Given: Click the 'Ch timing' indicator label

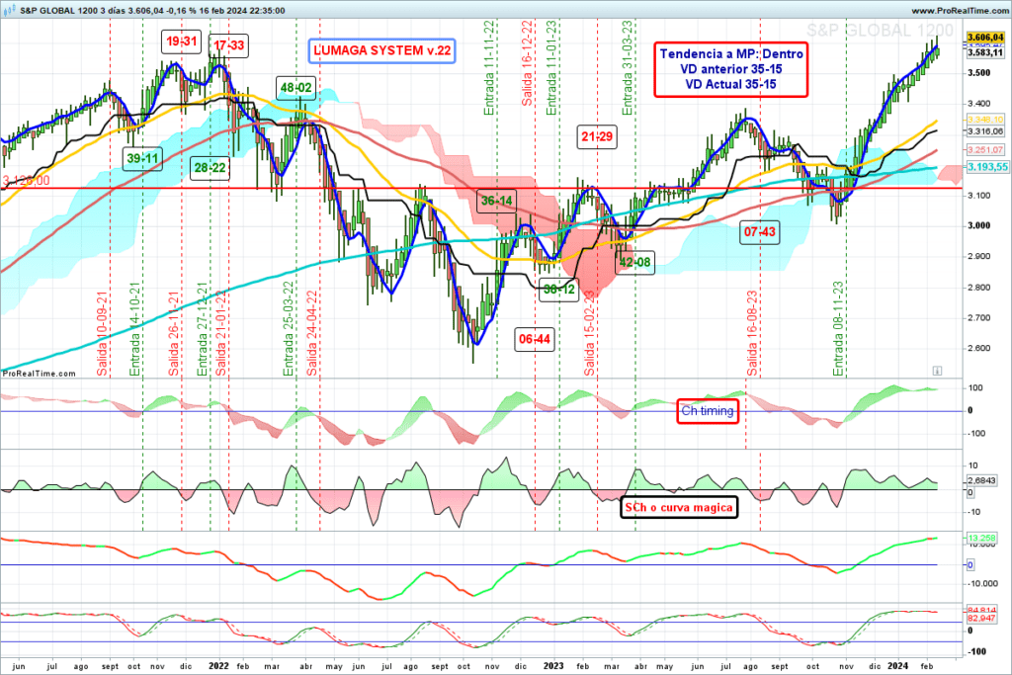Looking at the screenshot, I should click(x=708, y=411).
